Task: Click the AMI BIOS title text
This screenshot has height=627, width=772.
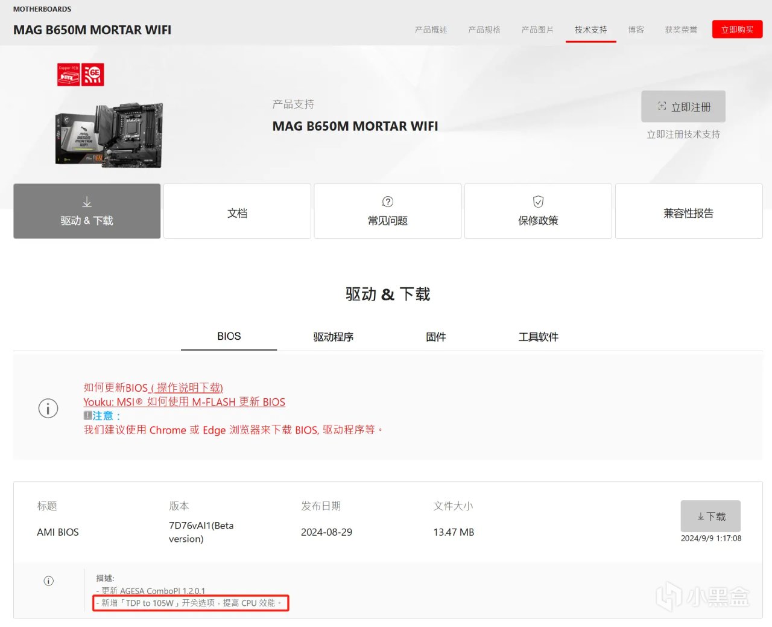Action: [x=58, y=532]
